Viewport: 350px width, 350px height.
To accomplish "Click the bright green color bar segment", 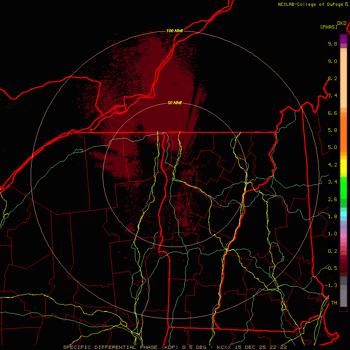I will (x=343, y=187).
